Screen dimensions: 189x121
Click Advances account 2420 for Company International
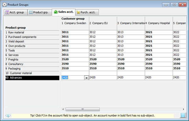coord(131,77)
